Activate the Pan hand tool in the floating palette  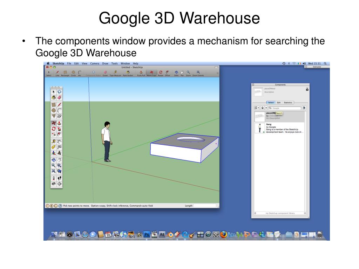59,160
